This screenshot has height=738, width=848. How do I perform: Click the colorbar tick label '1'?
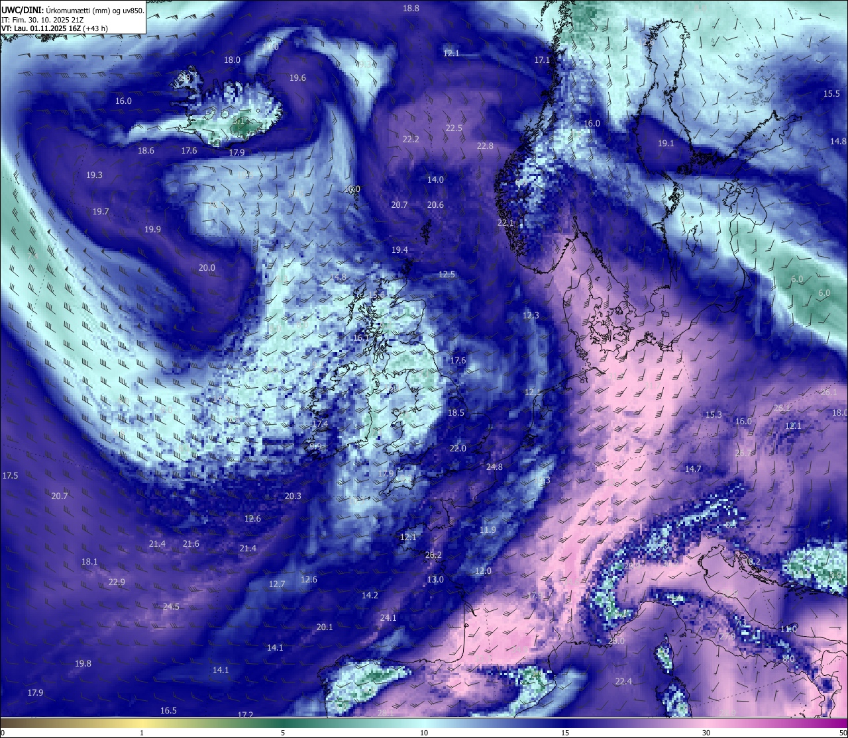point(142,733)
